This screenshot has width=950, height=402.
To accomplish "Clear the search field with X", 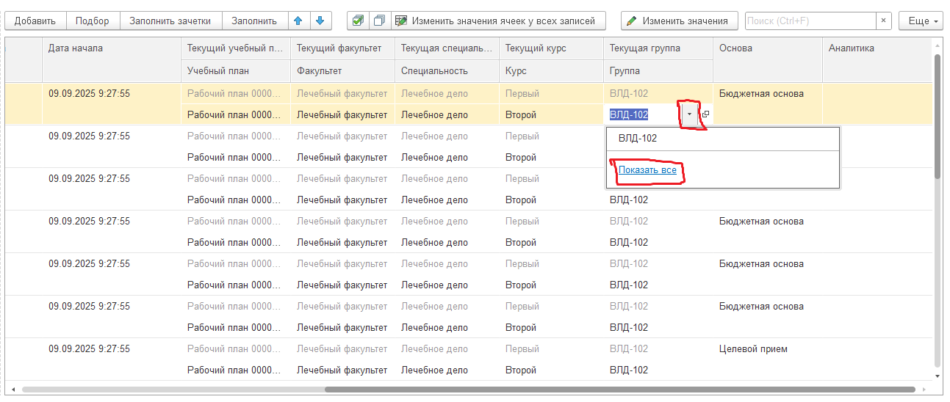I will 883,21.
